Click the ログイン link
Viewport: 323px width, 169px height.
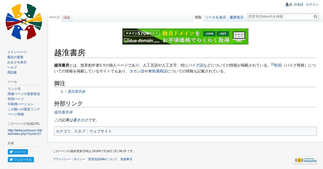click(312, 5)
